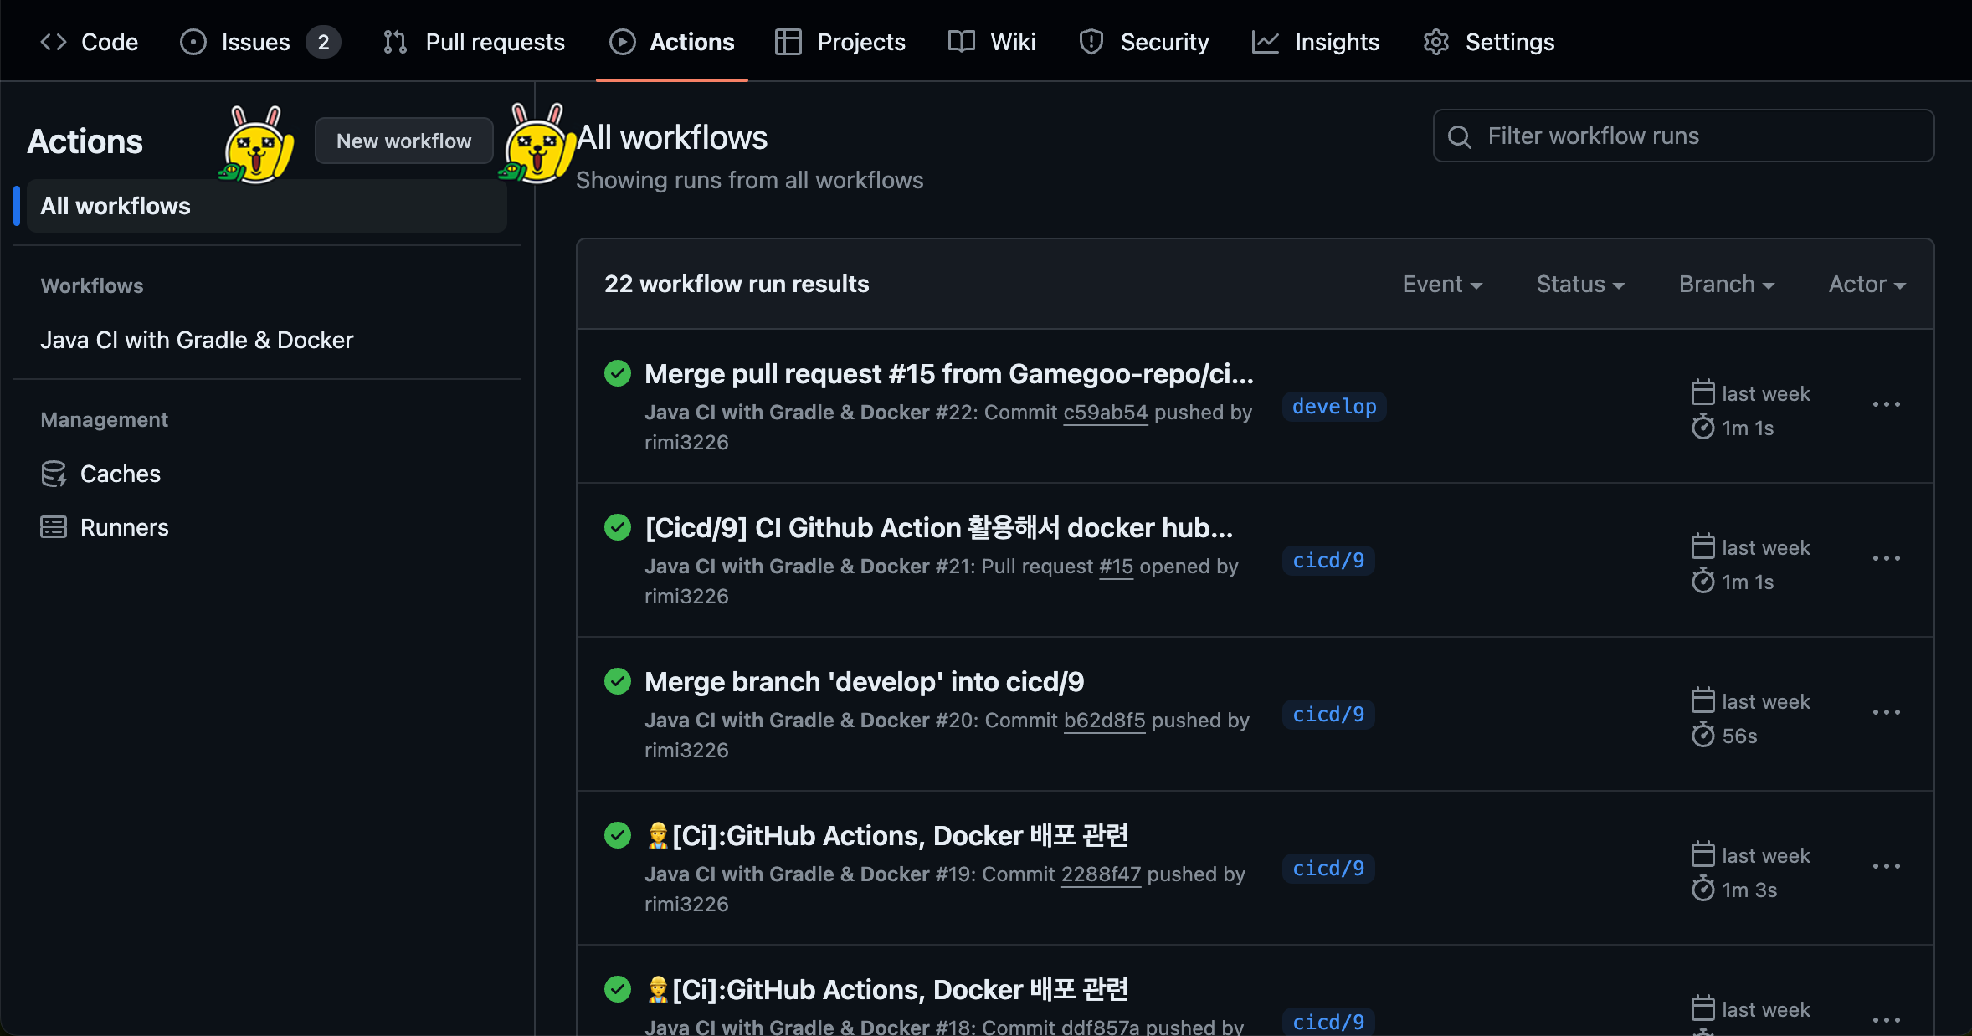
Task: Open Runners via its server icon
Action: click(x=54, y=527)
